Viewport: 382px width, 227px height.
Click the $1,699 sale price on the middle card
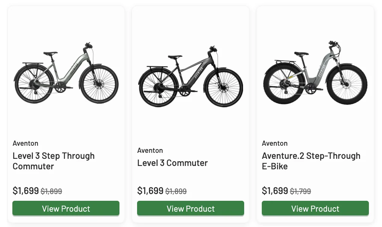150,191
